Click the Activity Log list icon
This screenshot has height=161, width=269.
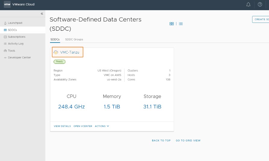coord(5,44)
